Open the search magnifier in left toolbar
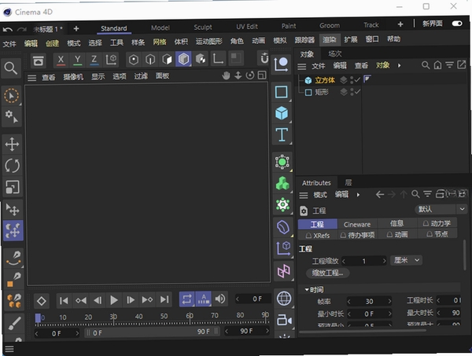This screenshot has width=472, height=356. [11, 68]
